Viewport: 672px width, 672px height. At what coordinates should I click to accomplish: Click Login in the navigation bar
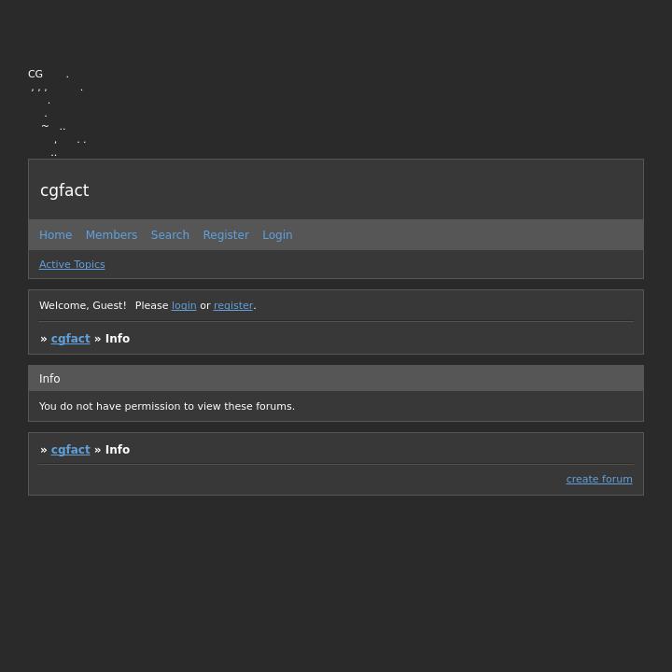[277, 235]
